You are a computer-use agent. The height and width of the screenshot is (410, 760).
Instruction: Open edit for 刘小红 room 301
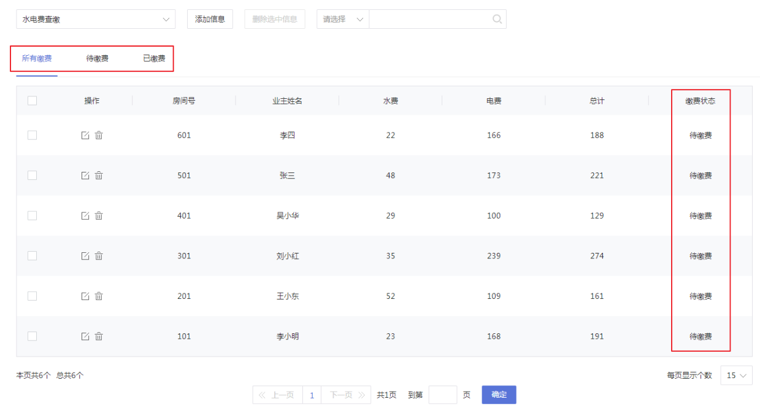click(x=85, y=256)
